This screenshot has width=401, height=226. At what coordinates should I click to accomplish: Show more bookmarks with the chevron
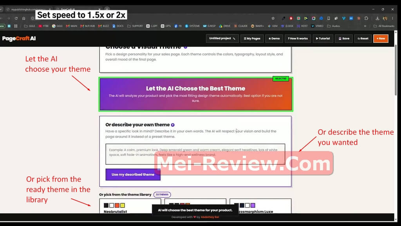click(x=365, y=26)
